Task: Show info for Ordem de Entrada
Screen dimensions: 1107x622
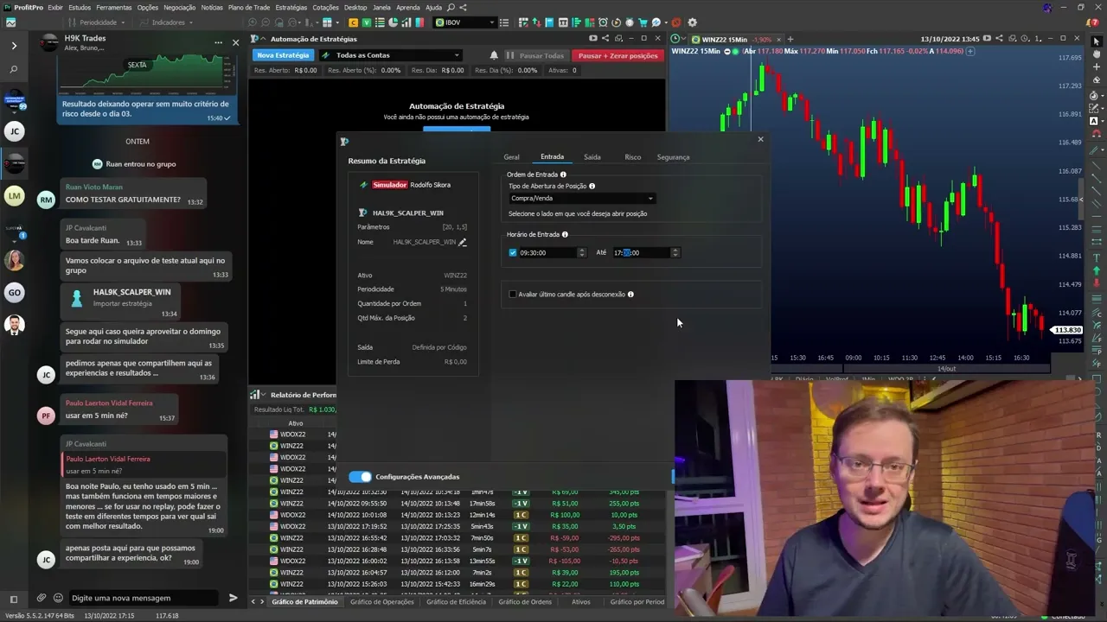Action: [x=563, y=175]
